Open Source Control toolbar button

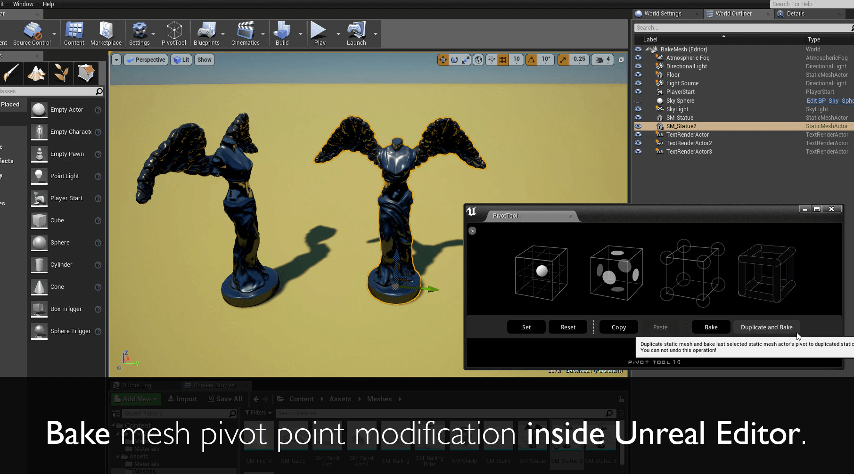(32, 33)
